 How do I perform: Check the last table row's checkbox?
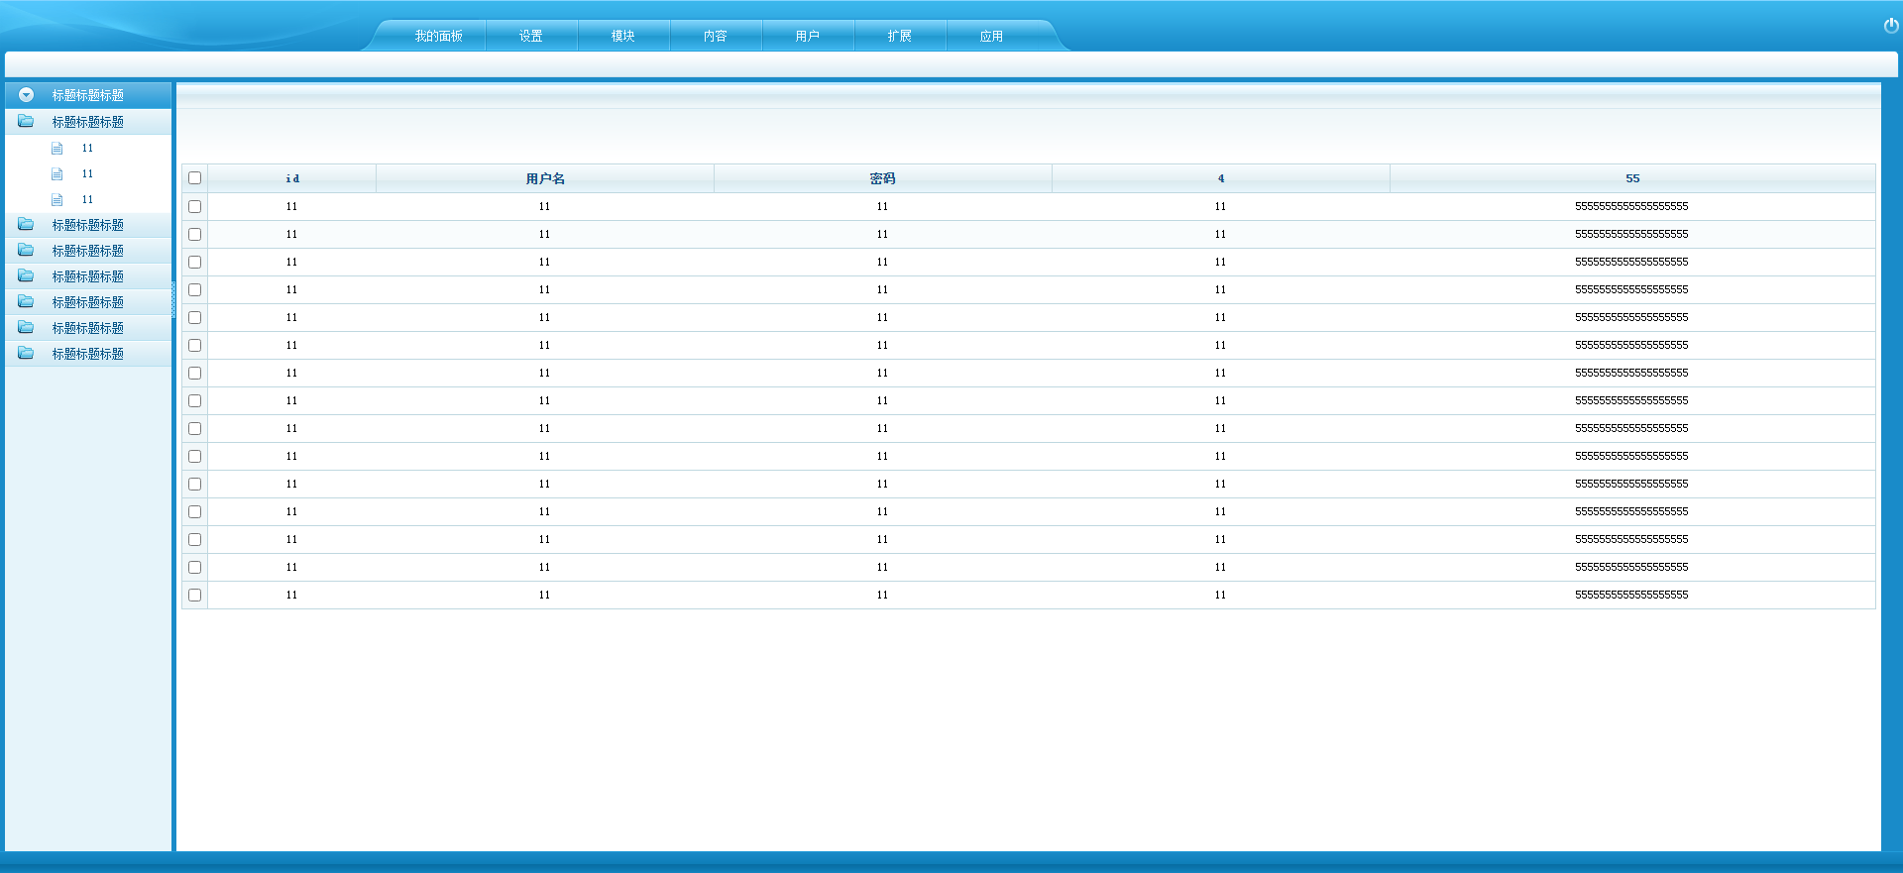pyautogui.click(x=194, y=595)
